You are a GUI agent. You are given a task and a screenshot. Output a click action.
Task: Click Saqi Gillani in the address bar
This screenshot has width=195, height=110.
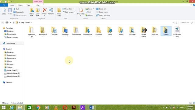click(x=25, y=23)
